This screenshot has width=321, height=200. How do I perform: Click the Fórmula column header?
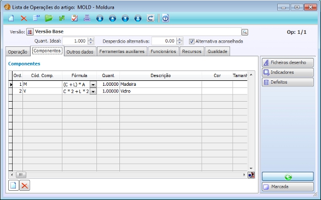[x=79, y=75]
